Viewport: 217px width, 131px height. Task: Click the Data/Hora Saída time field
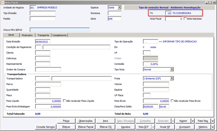coord(164,107)
